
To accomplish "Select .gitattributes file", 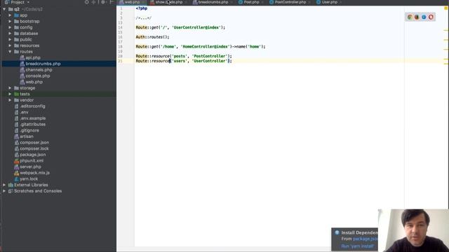I will (33, 125).
